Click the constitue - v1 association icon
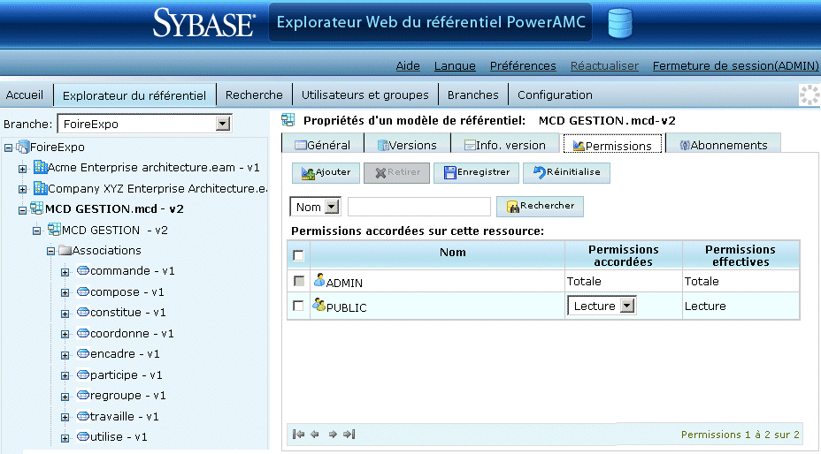The image size is (821, 454). click(x=83, y=312)
